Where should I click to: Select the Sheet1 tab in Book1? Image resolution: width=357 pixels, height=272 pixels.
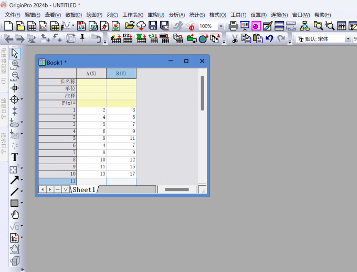(84, 189)
